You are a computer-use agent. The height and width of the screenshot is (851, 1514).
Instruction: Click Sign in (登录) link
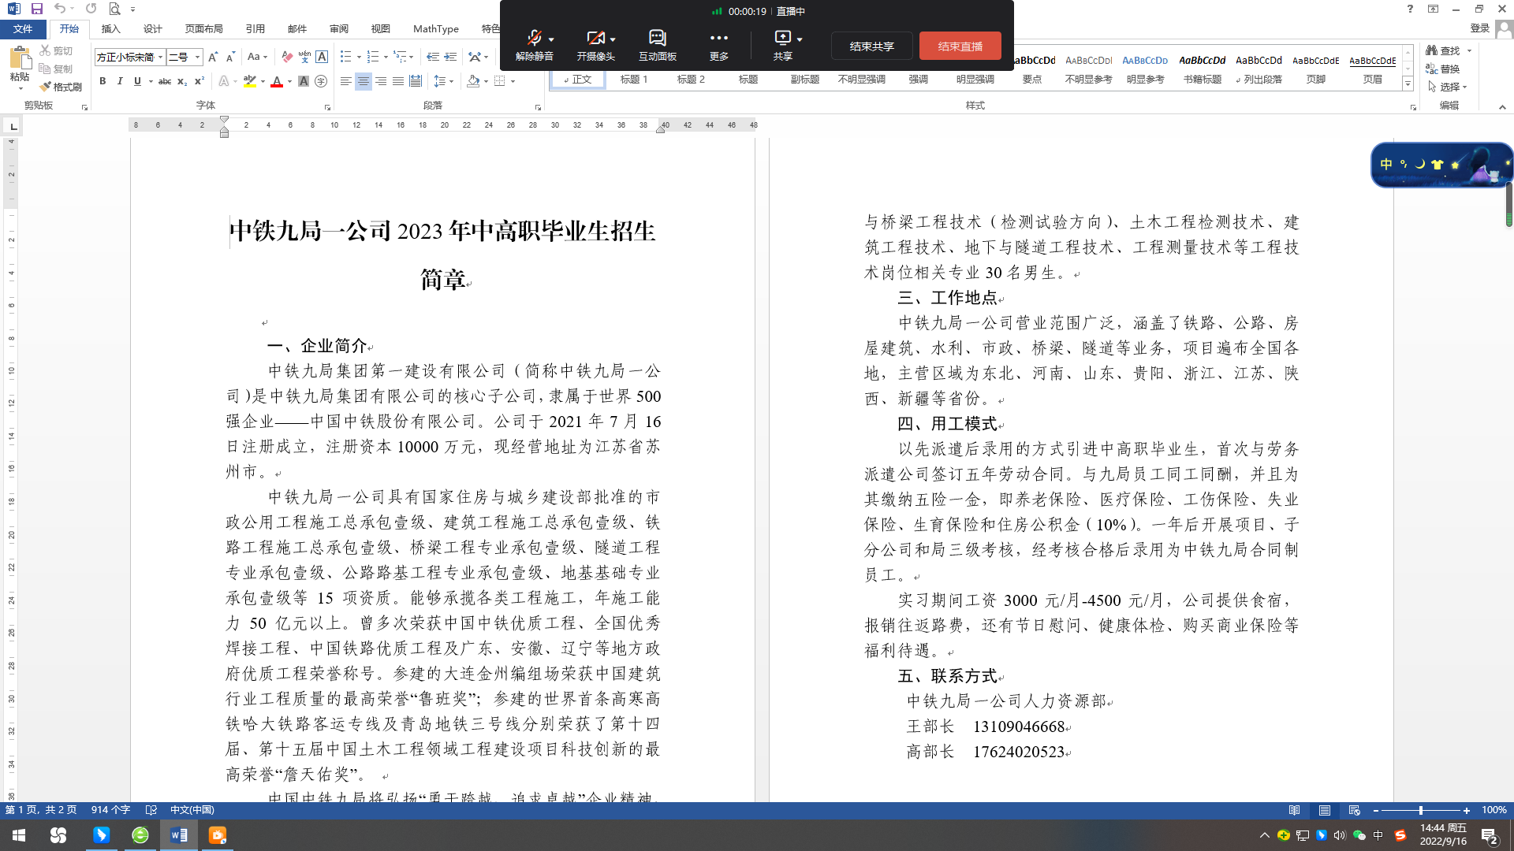click(x=1480, y=28)
